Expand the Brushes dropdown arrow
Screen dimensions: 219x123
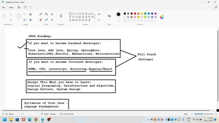[61, 19]
